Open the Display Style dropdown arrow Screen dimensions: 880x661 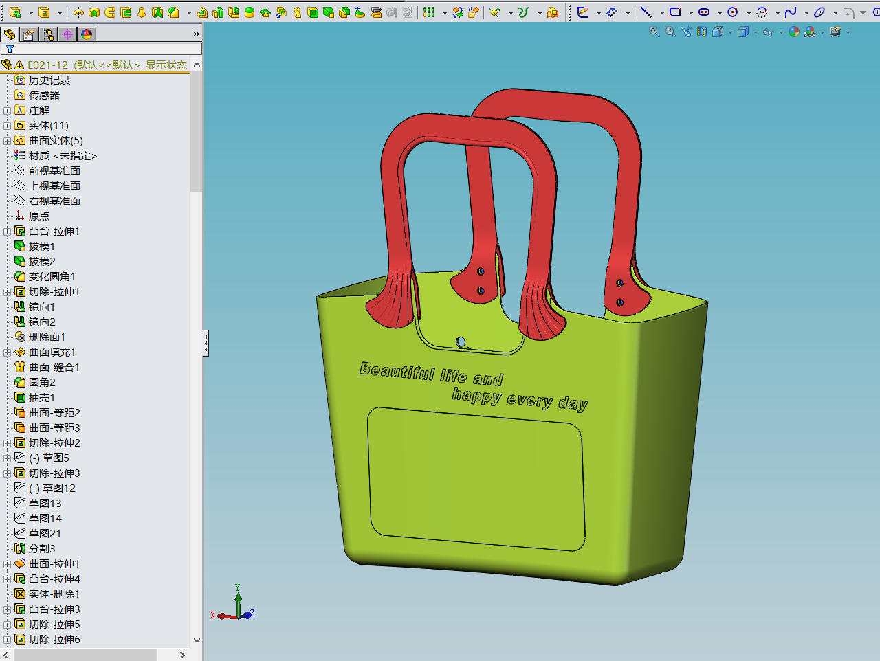click(756, 32)
